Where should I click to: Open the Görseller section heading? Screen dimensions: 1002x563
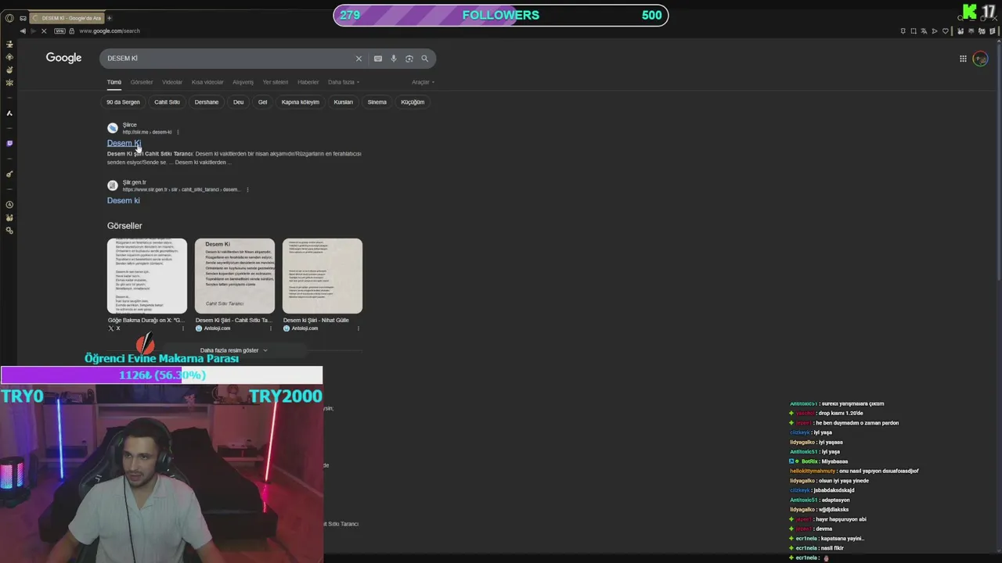click(124, 226)
